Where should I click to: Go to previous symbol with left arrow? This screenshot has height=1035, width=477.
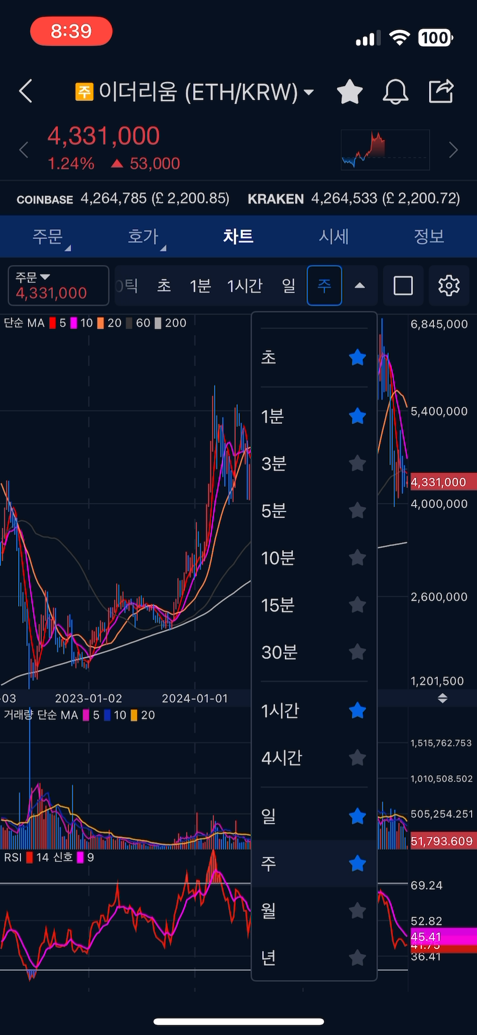tap(24, 150)
